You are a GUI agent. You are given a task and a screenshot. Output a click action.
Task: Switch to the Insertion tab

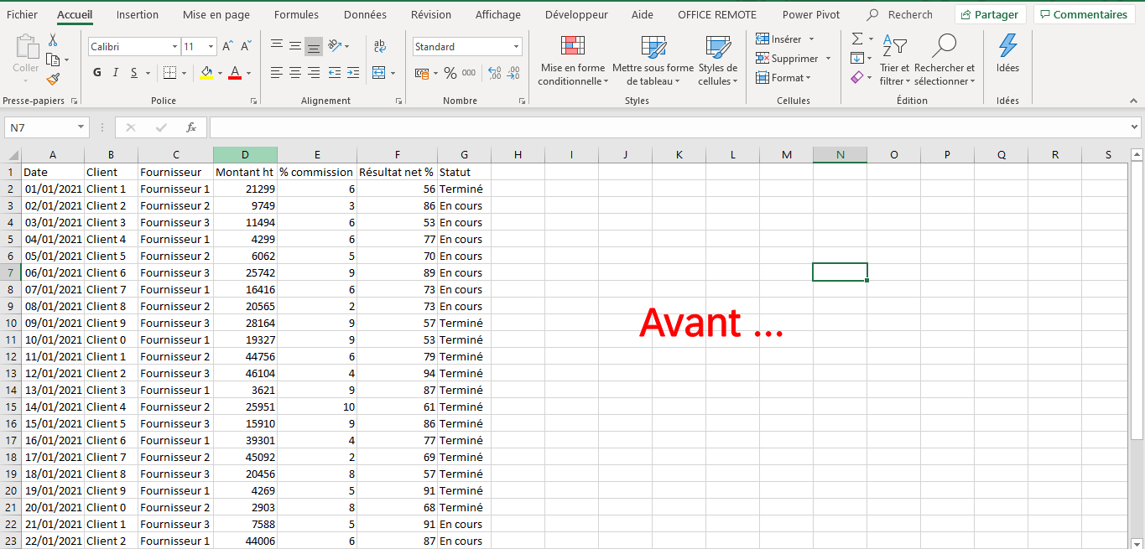pyautogui.click(x=138, y=14)
